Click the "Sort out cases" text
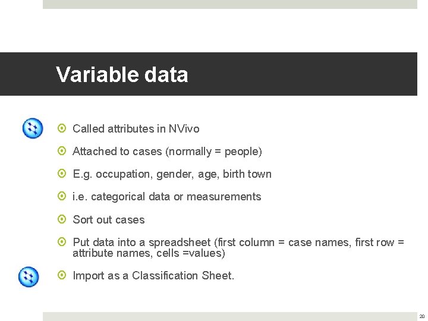The image size is (428, 321). 108,220
